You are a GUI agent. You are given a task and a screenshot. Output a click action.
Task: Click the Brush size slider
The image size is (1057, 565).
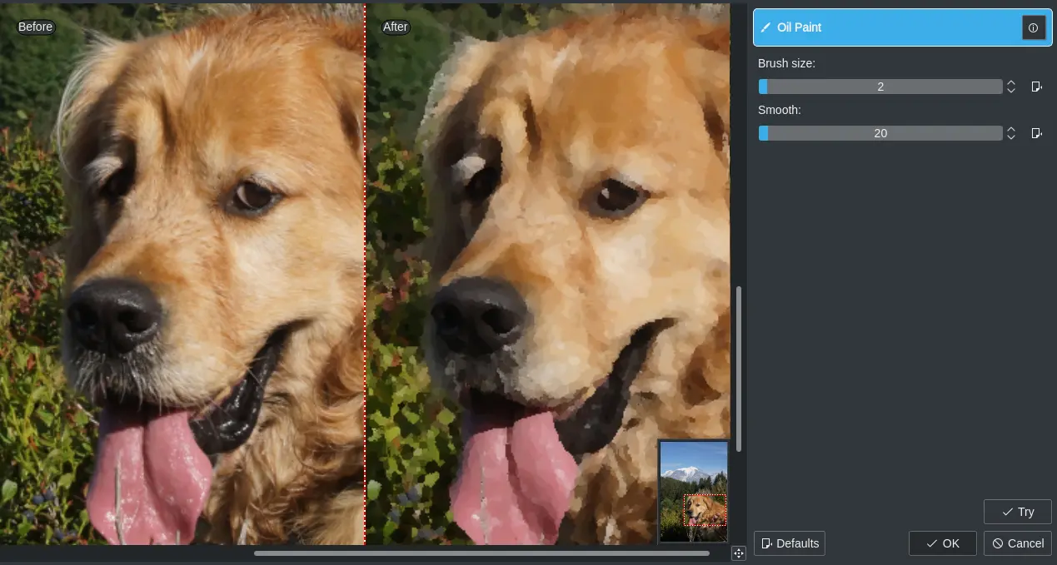tap(880, 86)
